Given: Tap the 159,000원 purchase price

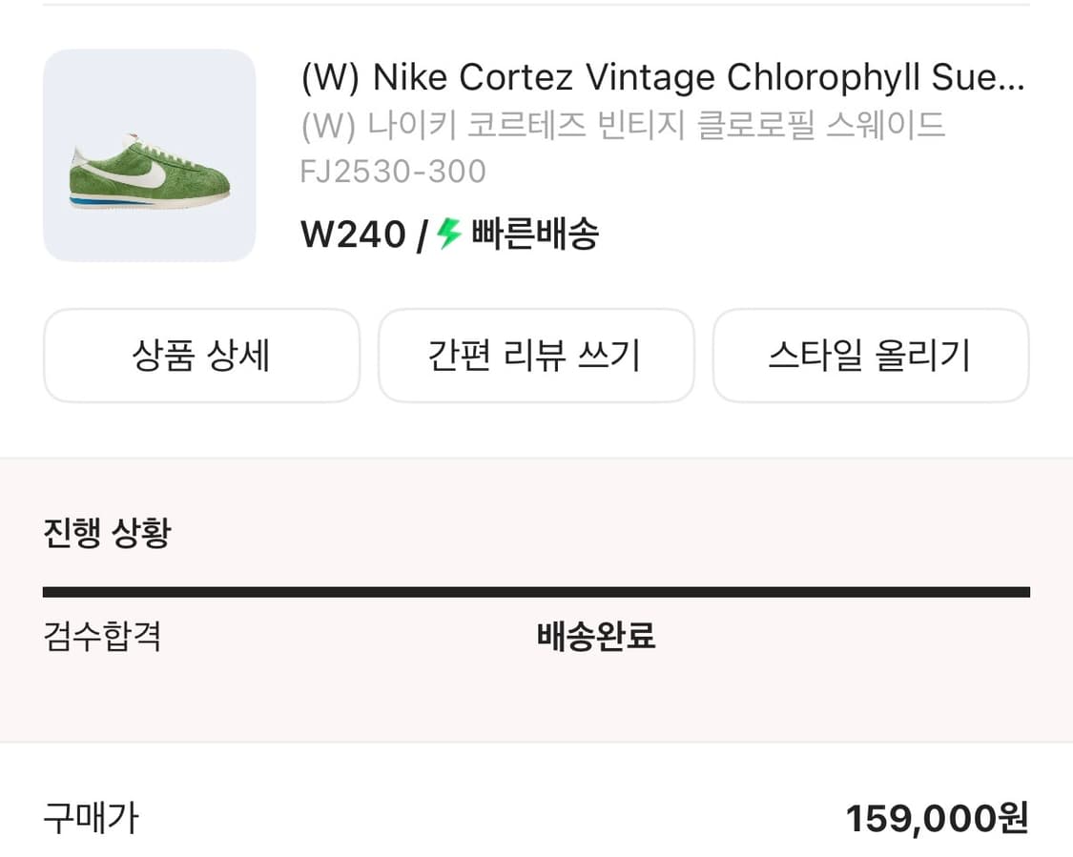Looking at the screenshot, I should (x=937, y=818).
